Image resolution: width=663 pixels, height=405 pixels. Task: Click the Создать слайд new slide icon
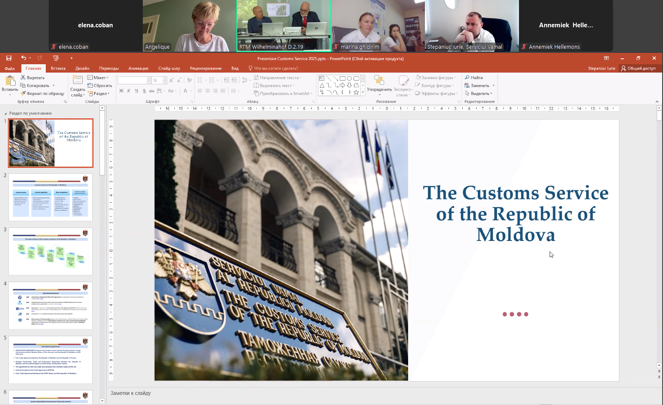point(77,80)
